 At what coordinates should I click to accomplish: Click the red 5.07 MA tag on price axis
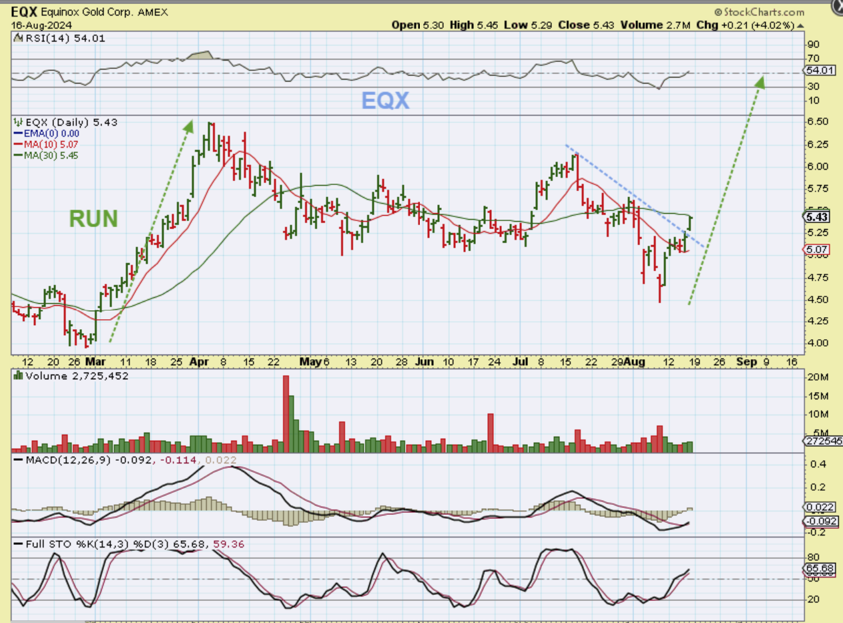pos(817,249)
